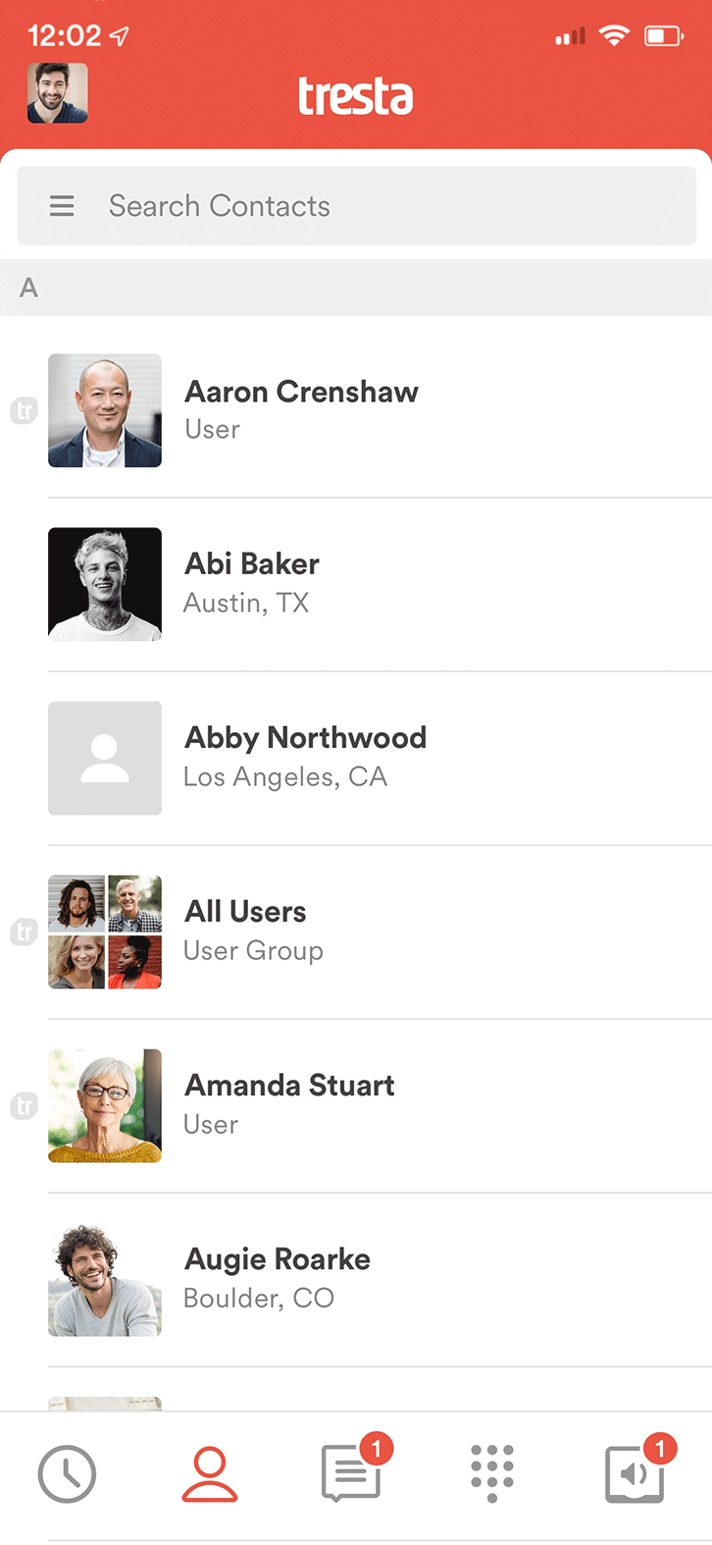The width and height of the screenshot is (712, 1545).
Task: Select Augie Roarke from Boulder
Action: click(x=278, y=1278)
